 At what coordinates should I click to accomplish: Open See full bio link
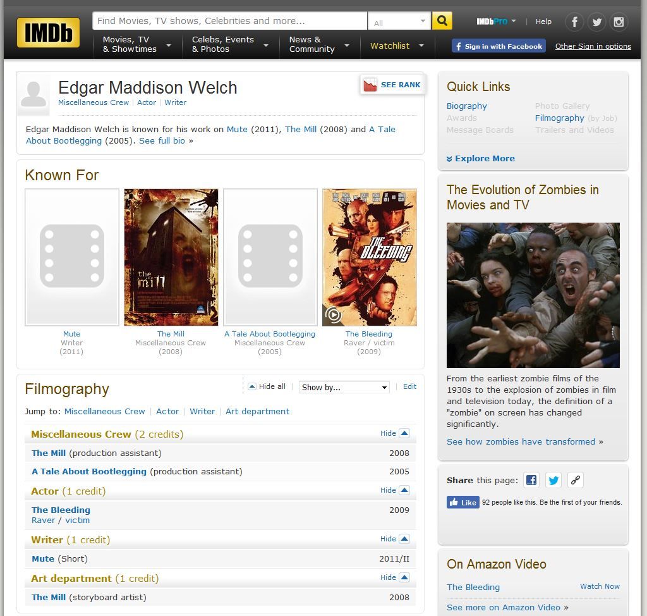pyautogui.click(x=162, y=141)
